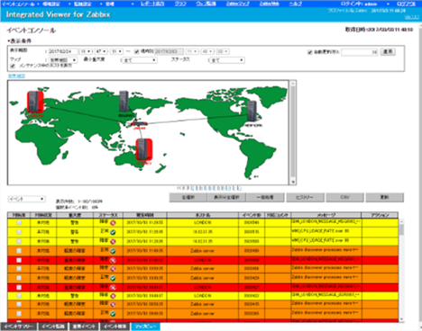Select the NEW YORK server icon on map
422x331 pixels.
252,112
